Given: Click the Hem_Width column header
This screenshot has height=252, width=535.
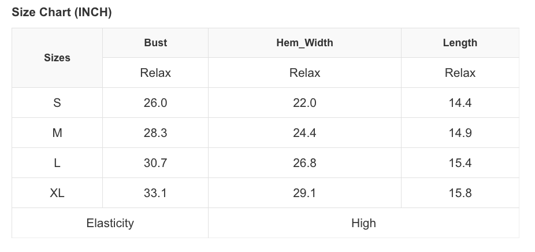Looking at the screenshot, I should pyautogui.click(x=304, y=43).
